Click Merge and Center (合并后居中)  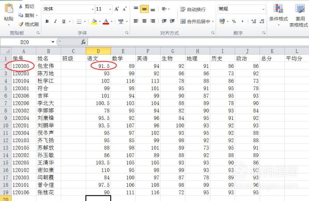(x=195, y=21)
